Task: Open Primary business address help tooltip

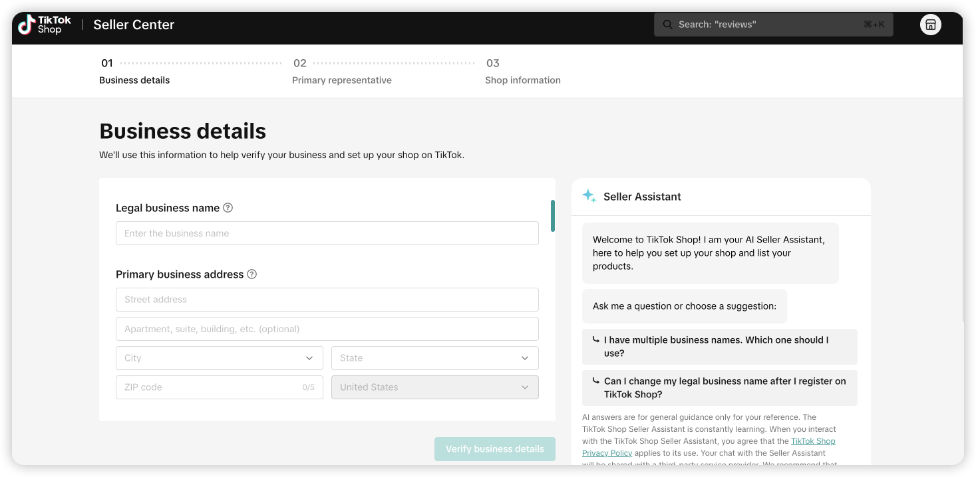Action: pyautogui.click(x=251, y=274)
